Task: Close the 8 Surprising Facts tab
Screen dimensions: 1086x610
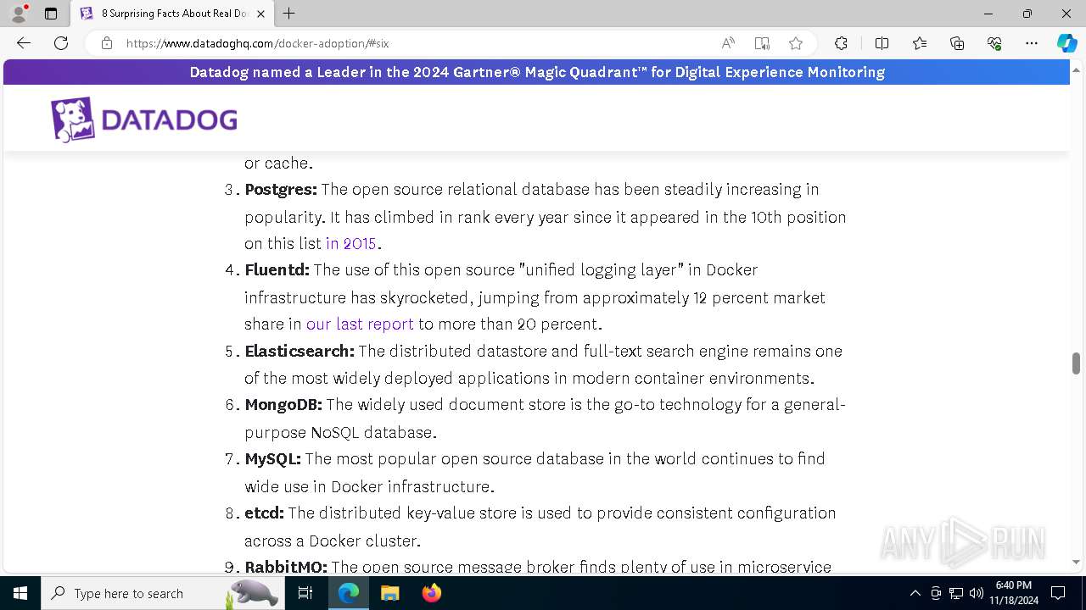Action: tap(260, 14)
